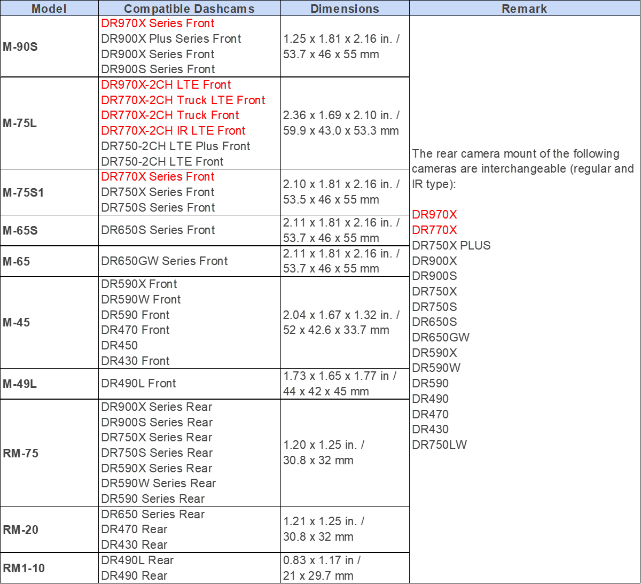Click the Remark column header
This screenshot has height=584, width=641.
525,9
